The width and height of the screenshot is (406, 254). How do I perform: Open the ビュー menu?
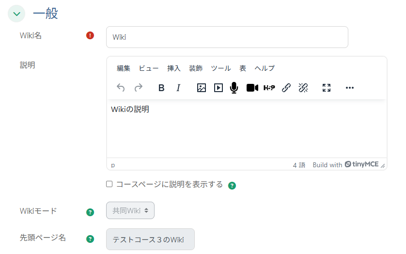click(149, 68)
